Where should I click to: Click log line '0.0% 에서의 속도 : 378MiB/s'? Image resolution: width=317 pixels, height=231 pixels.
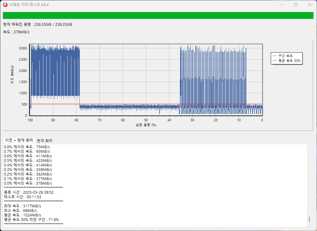pyautogui.click(x=28, y=183)
